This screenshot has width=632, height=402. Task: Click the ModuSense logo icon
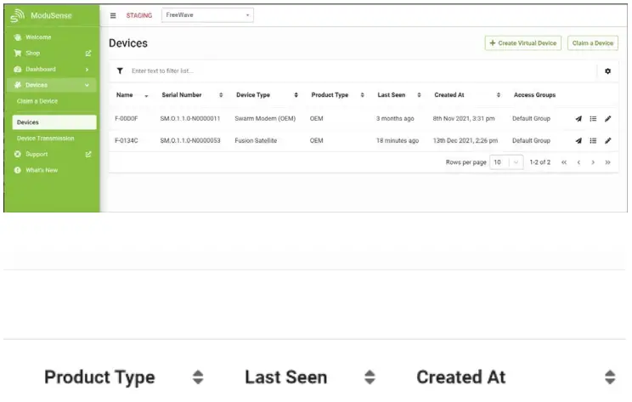pyautogui.click(x=17, y=16)
